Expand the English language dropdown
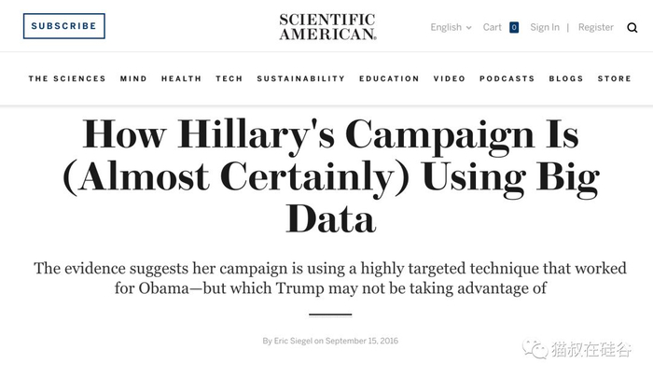 [451, 27]
